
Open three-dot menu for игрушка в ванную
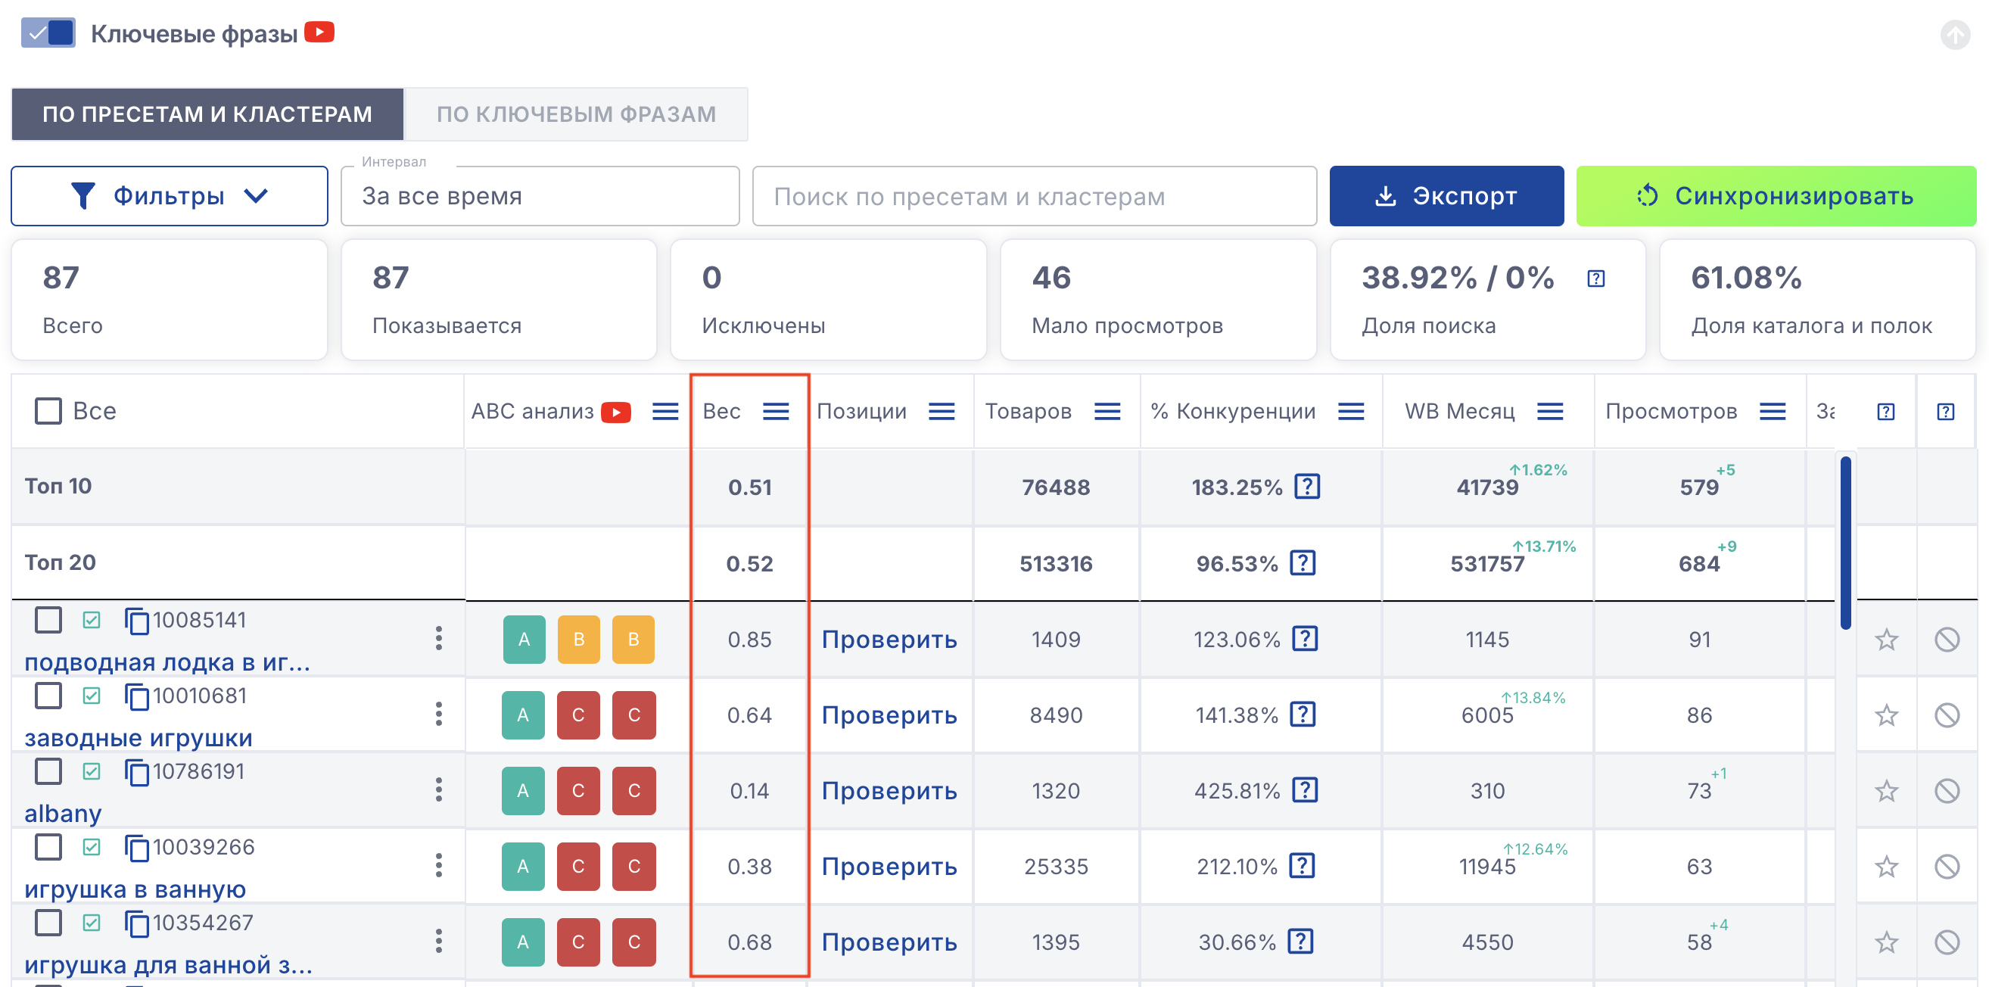[438, 866]
